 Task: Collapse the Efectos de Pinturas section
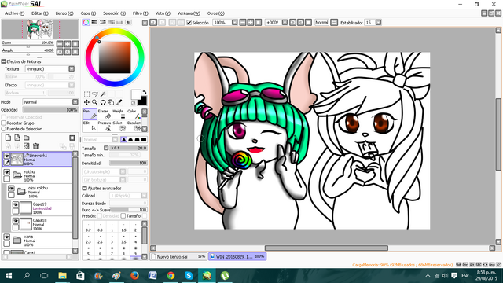click(x=4, y=61)
